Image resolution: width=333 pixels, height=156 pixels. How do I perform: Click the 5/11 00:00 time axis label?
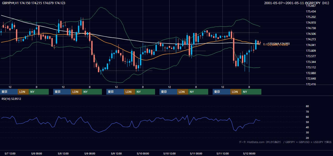click(x=196, y=153)
